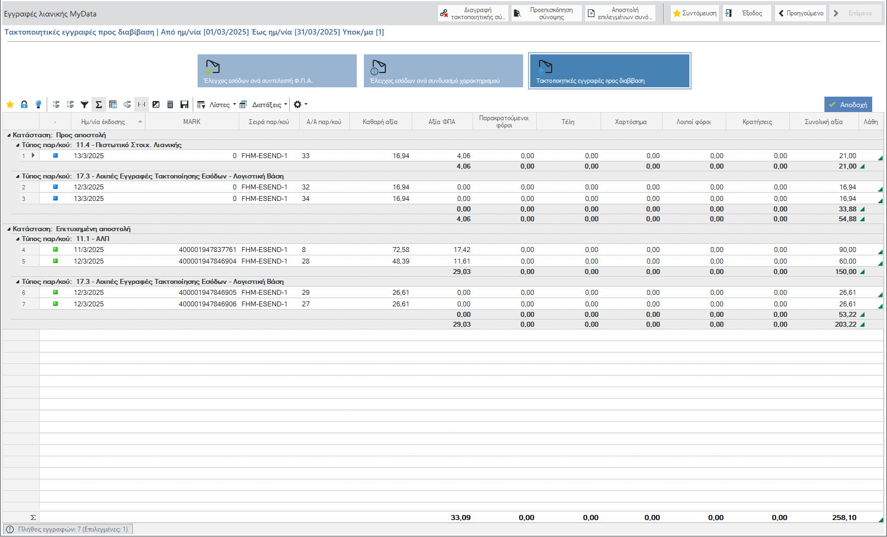The image size is (887, 537).
Task: Toggle the column auto-width button
Action: click(x=142, y=104)
